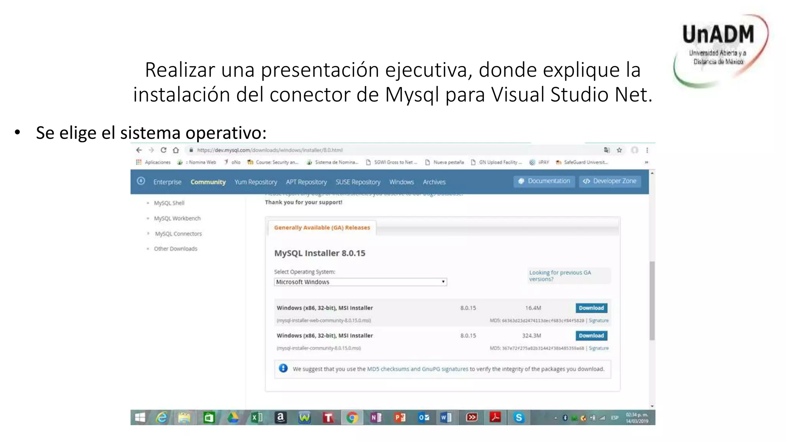The height and width of the screenshot is (442, 786).
Task: Open the APT Repository menu item
Action: [x=306, y=182]
